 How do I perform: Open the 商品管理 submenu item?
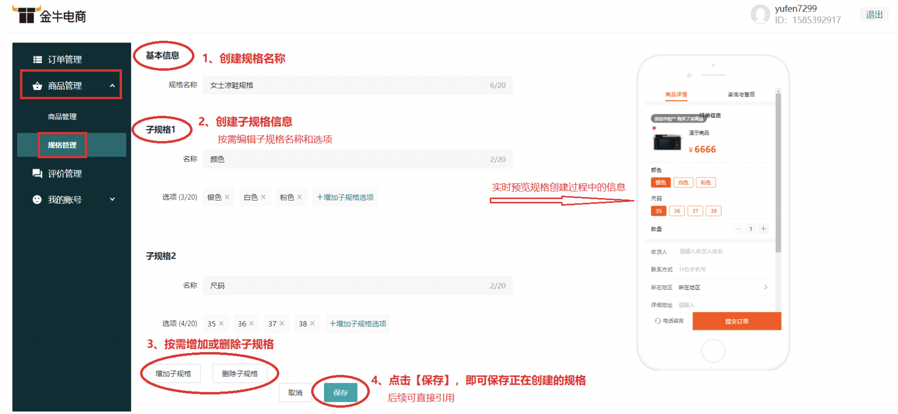pyautogui.click(x=62, y=117)
